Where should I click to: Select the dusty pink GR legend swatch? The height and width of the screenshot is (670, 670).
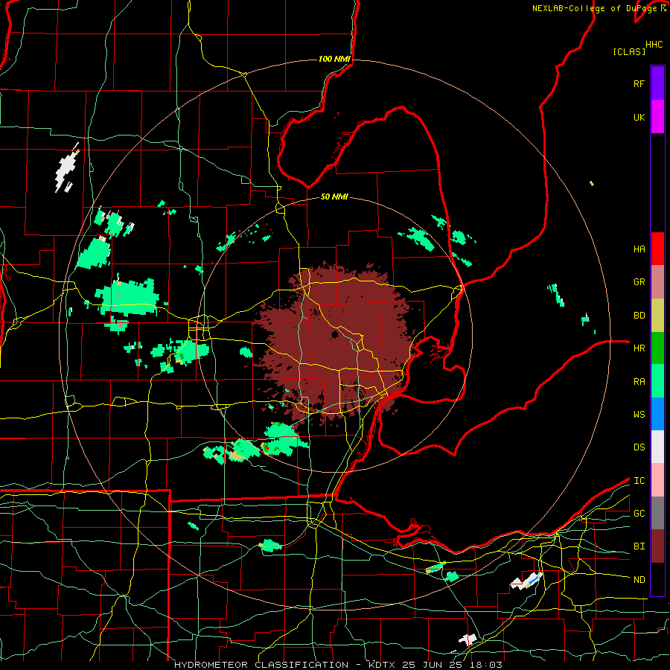tap(657, 282)
